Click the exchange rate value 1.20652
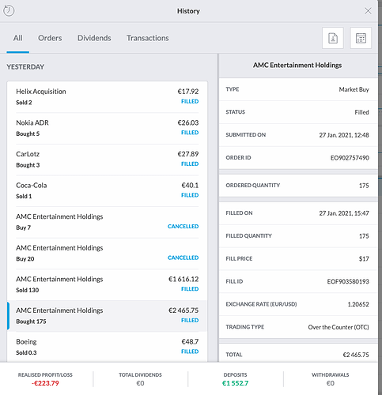 [358, 304]
